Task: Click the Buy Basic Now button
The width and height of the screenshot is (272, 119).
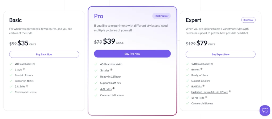Action: tap(44, 54)
